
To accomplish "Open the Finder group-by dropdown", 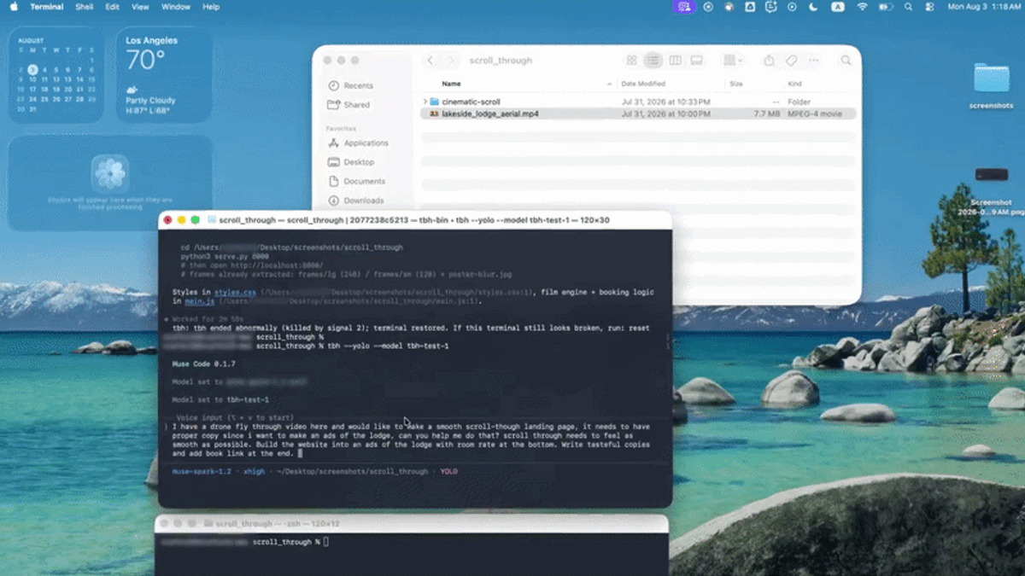I will click(x=733, y=61).
